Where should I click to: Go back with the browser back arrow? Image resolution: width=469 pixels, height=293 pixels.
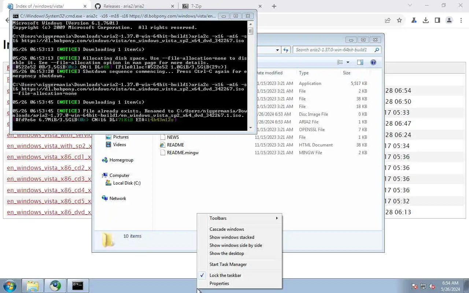tap(7, 21)
